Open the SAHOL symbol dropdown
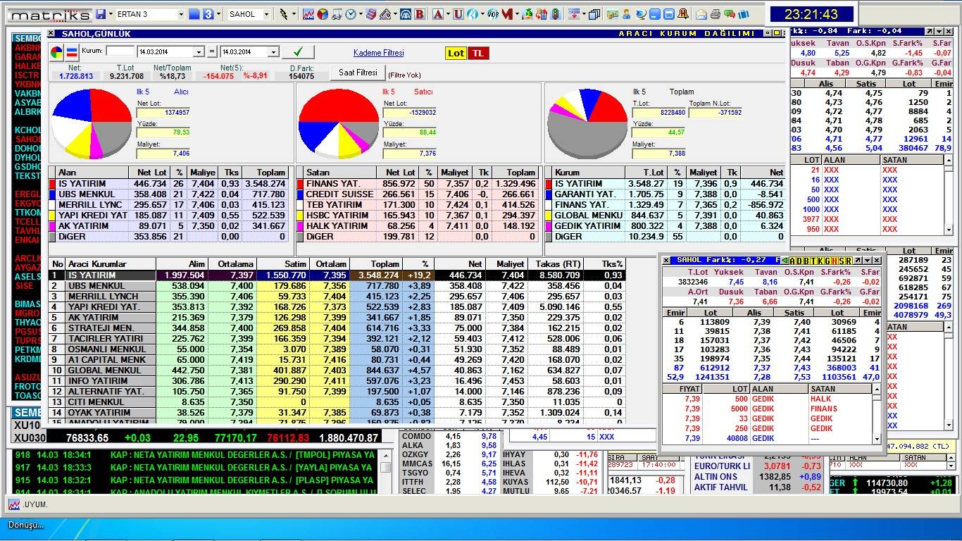The image size is (962, 541). tap(266, 14)
